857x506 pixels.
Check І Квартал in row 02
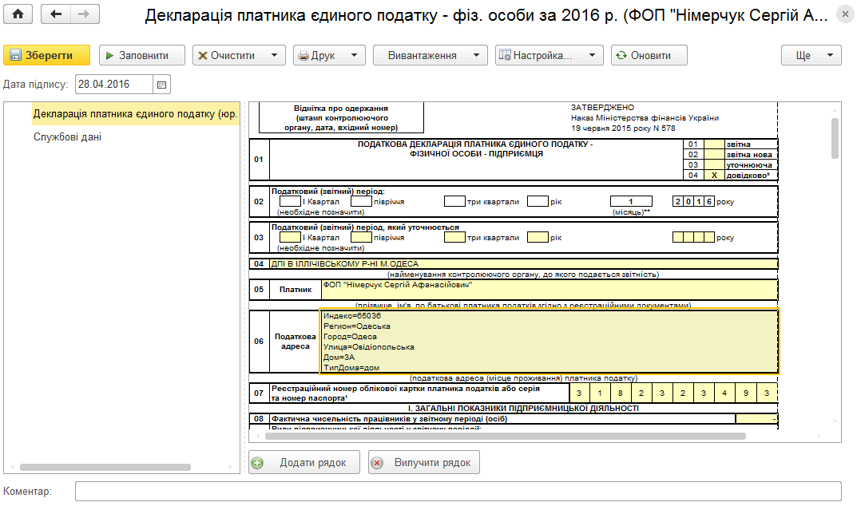pos(290,202)
